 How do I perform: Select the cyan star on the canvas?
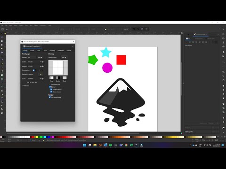coord(105,53)
